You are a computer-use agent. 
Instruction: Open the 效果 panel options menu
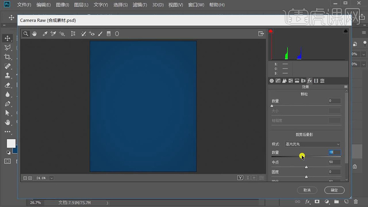346,87
